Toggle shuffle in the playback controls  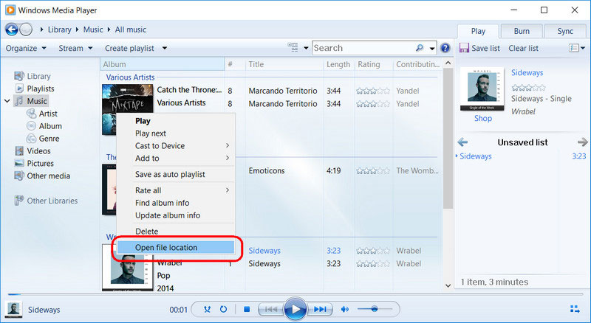208,310
